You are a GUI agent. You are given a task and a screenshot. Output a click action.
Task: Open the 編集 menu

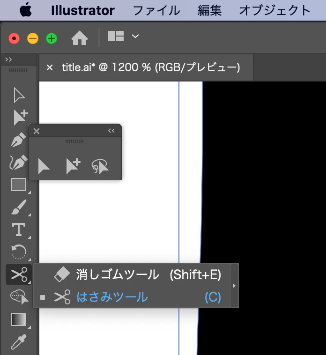[x=210, y=11]
